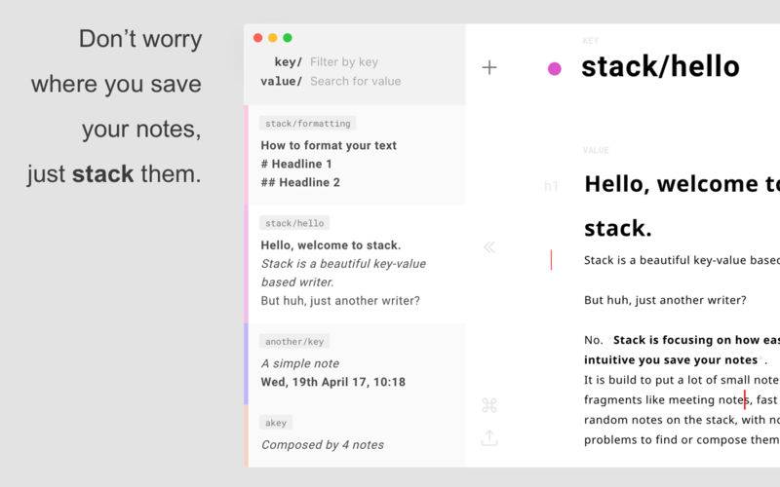Collapse sidebar with double chevron icon
This screenshot has width=780, height=487.
[489, 247]
